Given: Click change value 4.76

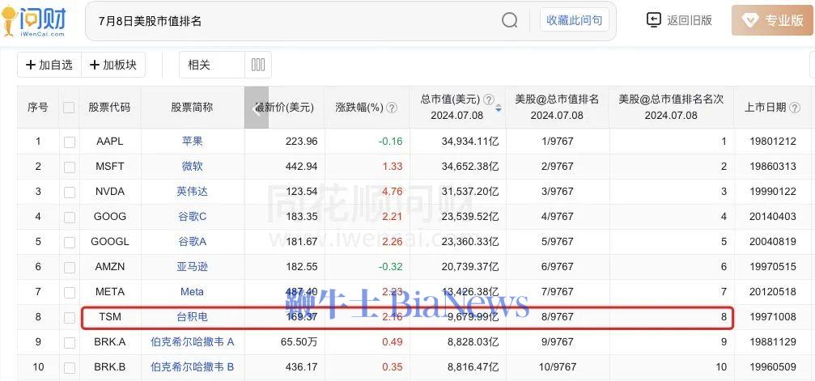Looking at the screenshot, I should click(393, 191).
